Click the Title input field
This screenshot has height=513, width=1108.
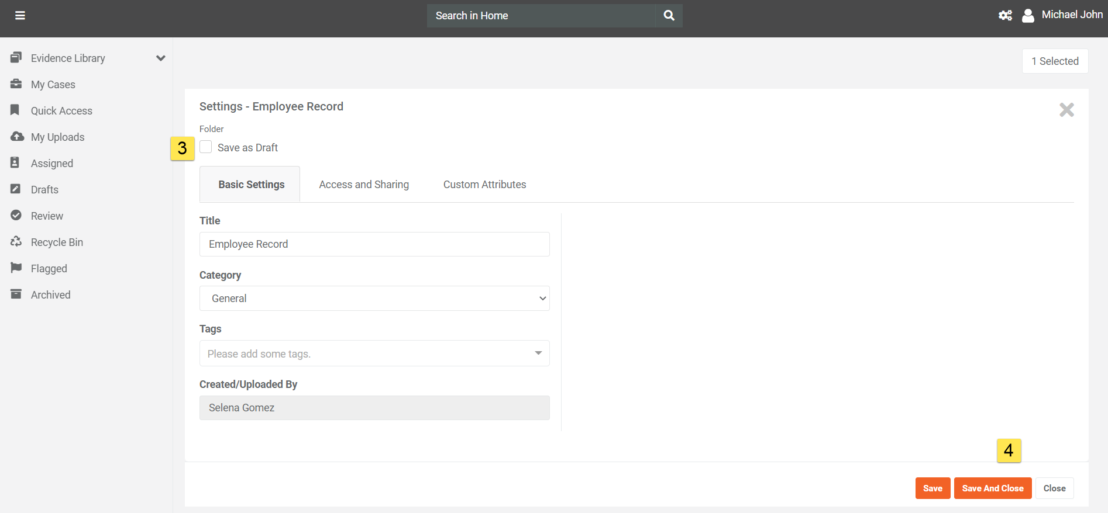click(x=374, y=244)
